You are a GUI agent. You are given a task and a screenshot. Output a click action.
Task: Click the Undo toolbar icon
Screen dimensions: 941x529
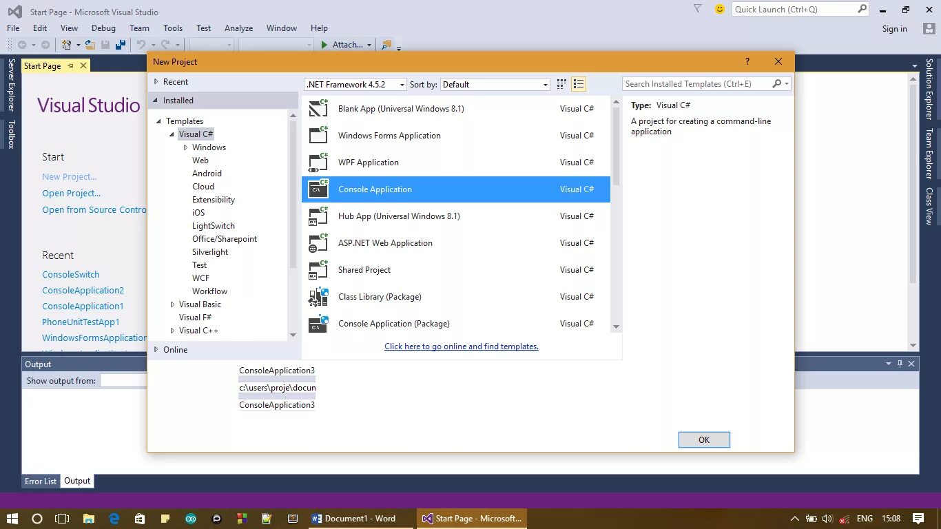click(x=141, y=45)
